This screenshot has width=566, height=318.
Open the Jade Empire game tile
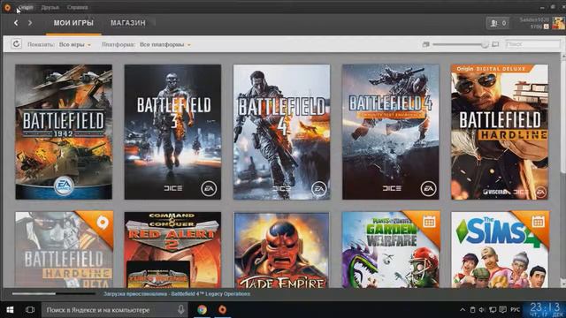(281, 249)
